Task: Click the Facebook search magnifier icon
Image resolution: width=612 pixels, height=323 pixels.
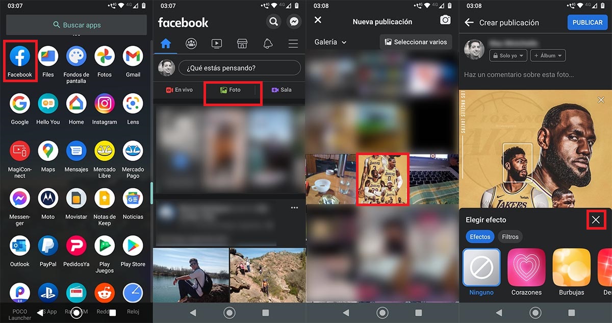Action: (x=274, y=21)
